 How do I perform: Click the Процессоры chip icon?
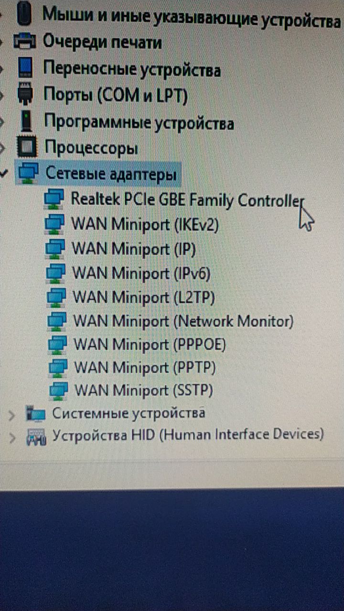tap(27, 147)
